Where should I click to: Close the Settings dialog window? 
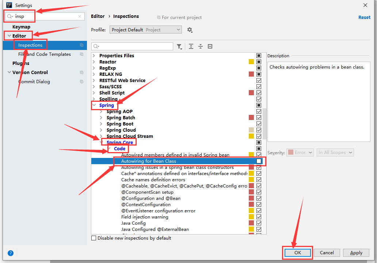coord(365,5)
